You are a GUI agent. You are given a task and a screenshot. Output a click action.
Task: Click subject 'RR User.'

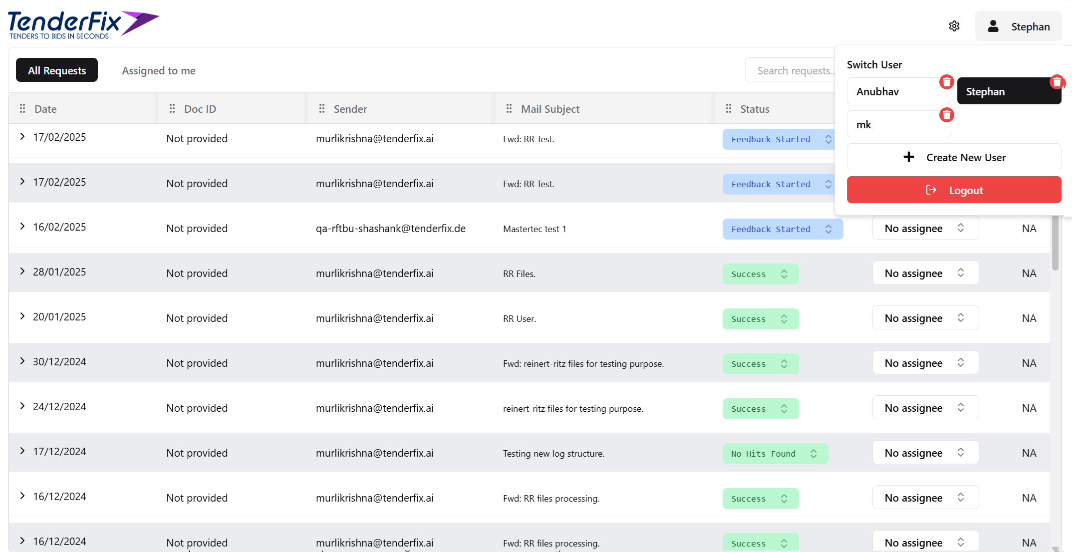[x=520, y=318]
